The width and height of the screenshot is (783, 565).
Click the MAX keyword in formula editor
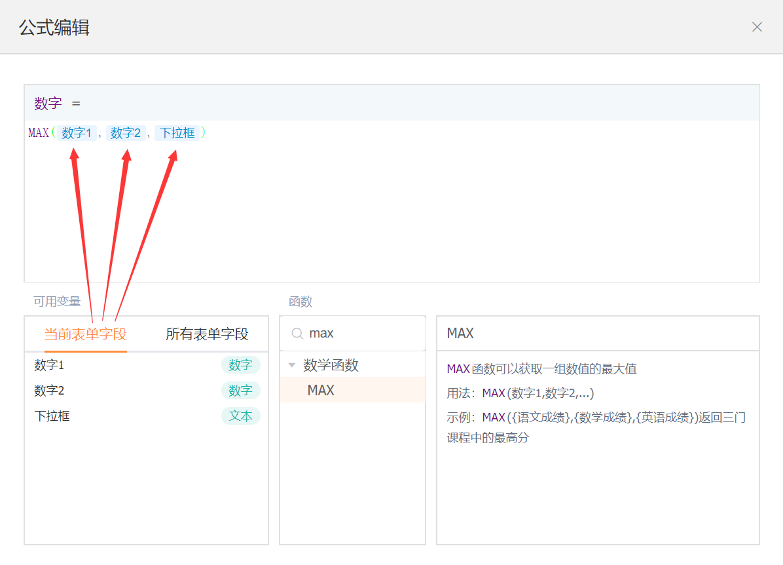pos(39,133)
